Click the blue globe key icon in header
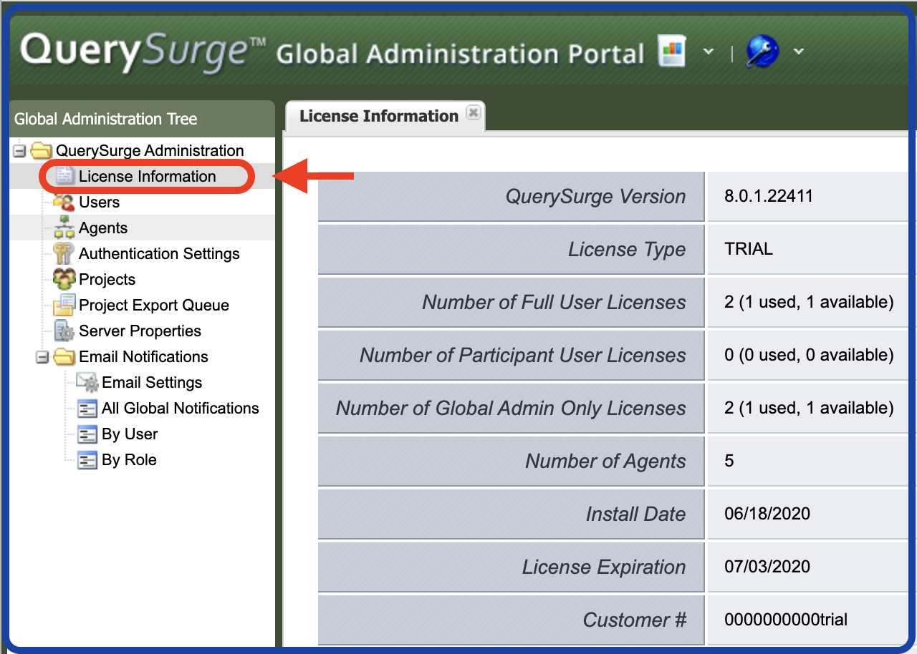This screenshot has width=917, height=654. tap(762, 52)
